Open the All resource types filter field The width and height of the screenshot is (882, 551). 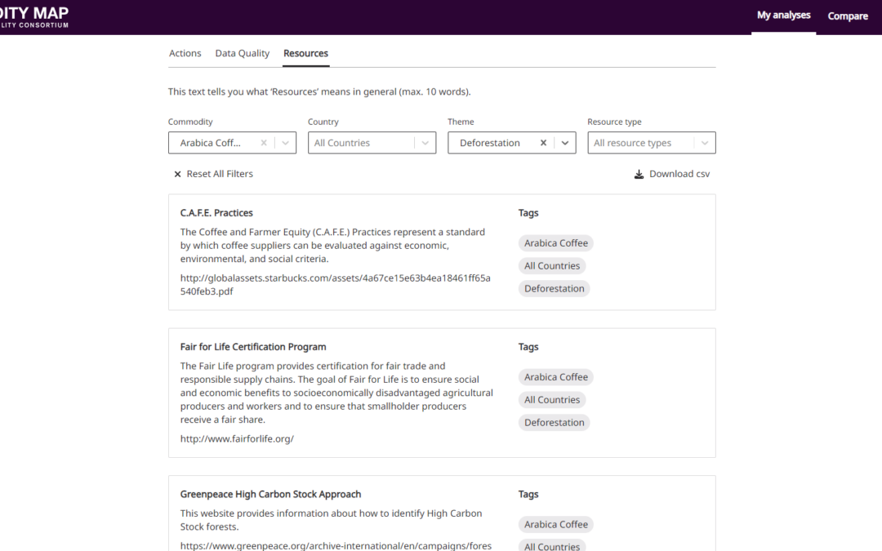click(652, 143)
